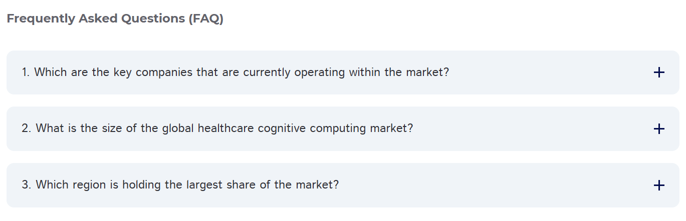Click the plus icon on largest share question
Image resolution: width=686 pixels, height=221 pixels.
point(659,185)
